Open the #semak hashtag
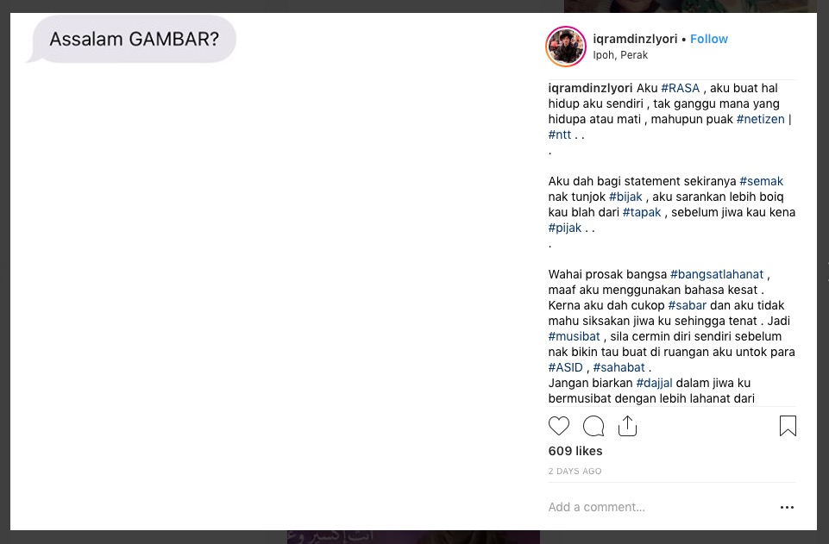829x544 pixels. tap(762, 181)
